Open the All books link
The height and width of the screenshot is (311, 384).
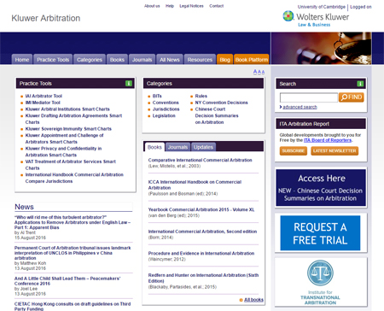click(253, 300)
